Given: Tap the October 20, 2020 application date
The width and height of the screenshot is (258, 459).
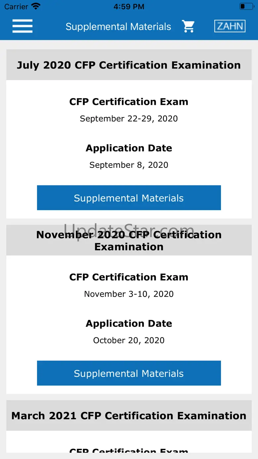Looking at the screenshot, I should [129, 340].
